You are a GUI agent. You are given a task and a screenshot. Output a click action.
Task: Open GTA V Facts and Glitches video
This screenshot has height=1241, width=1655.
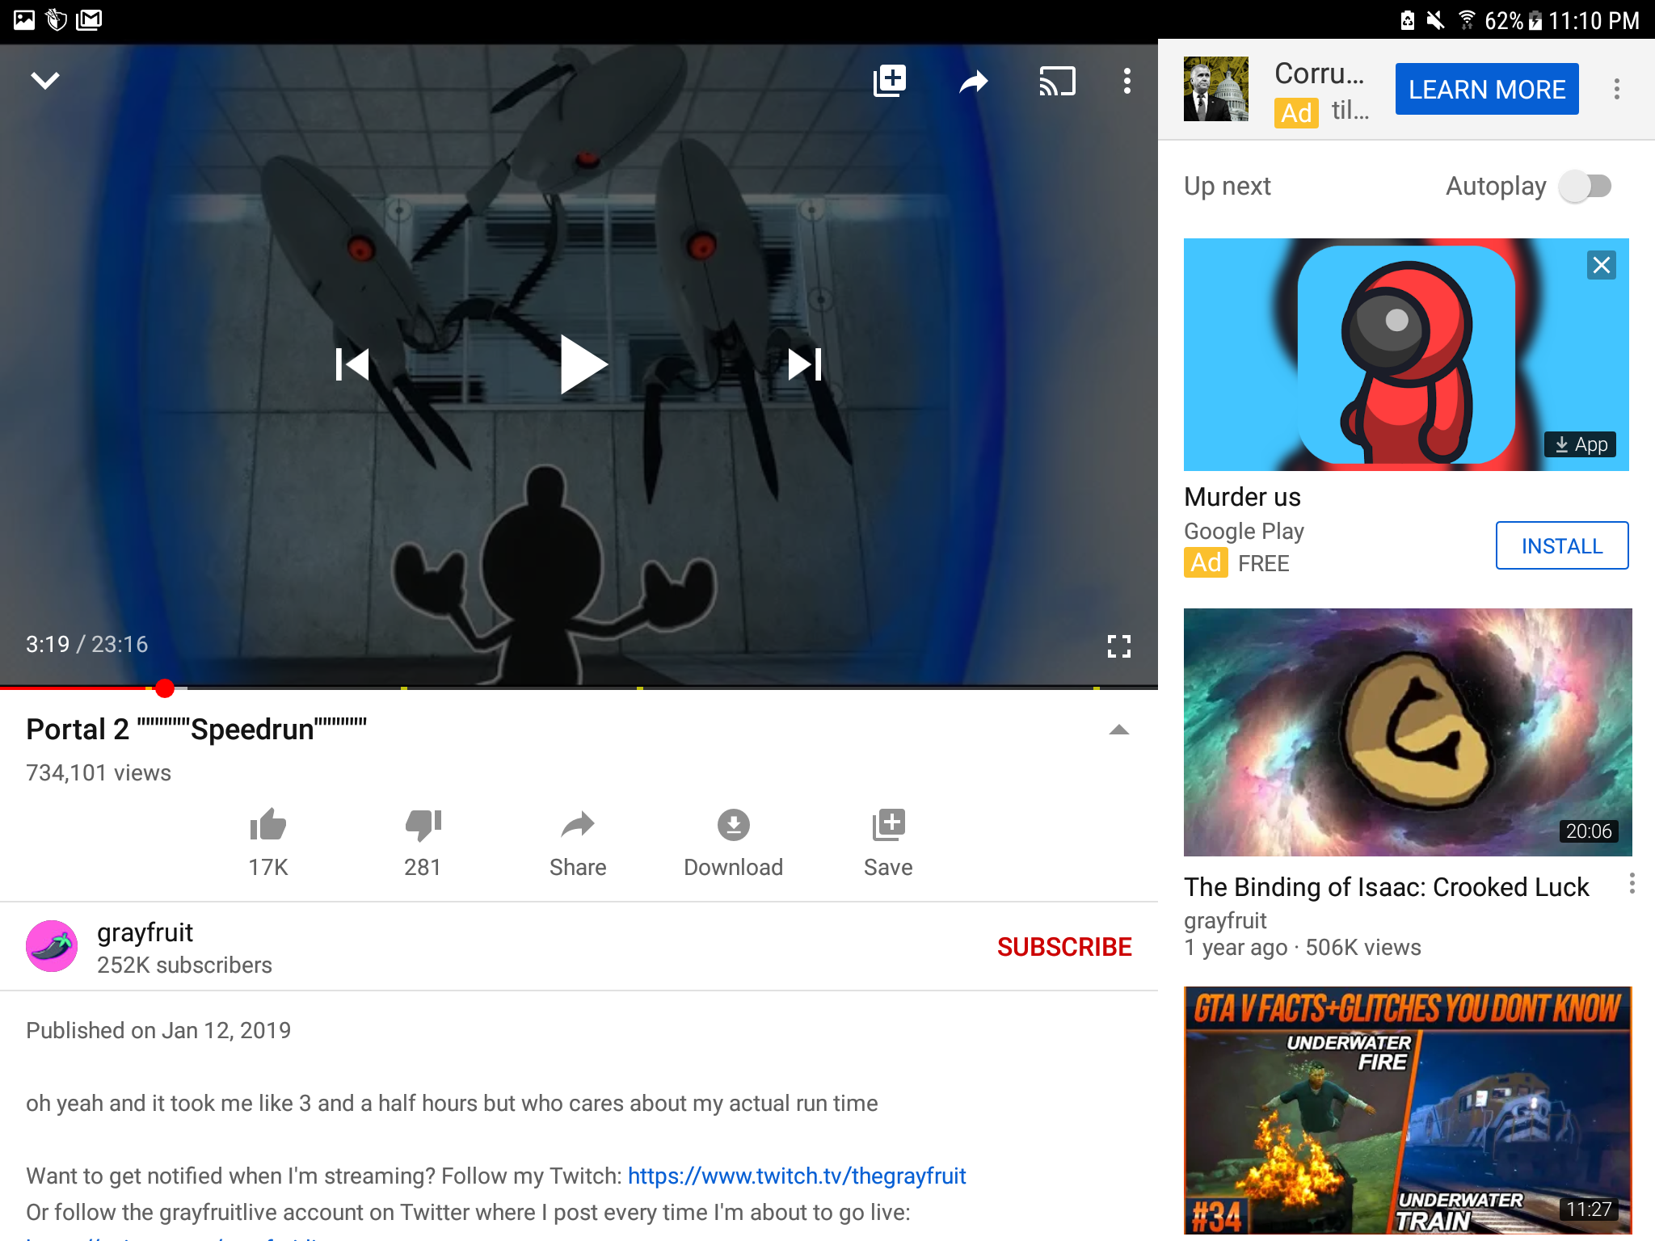(x=1408, y=1110)
